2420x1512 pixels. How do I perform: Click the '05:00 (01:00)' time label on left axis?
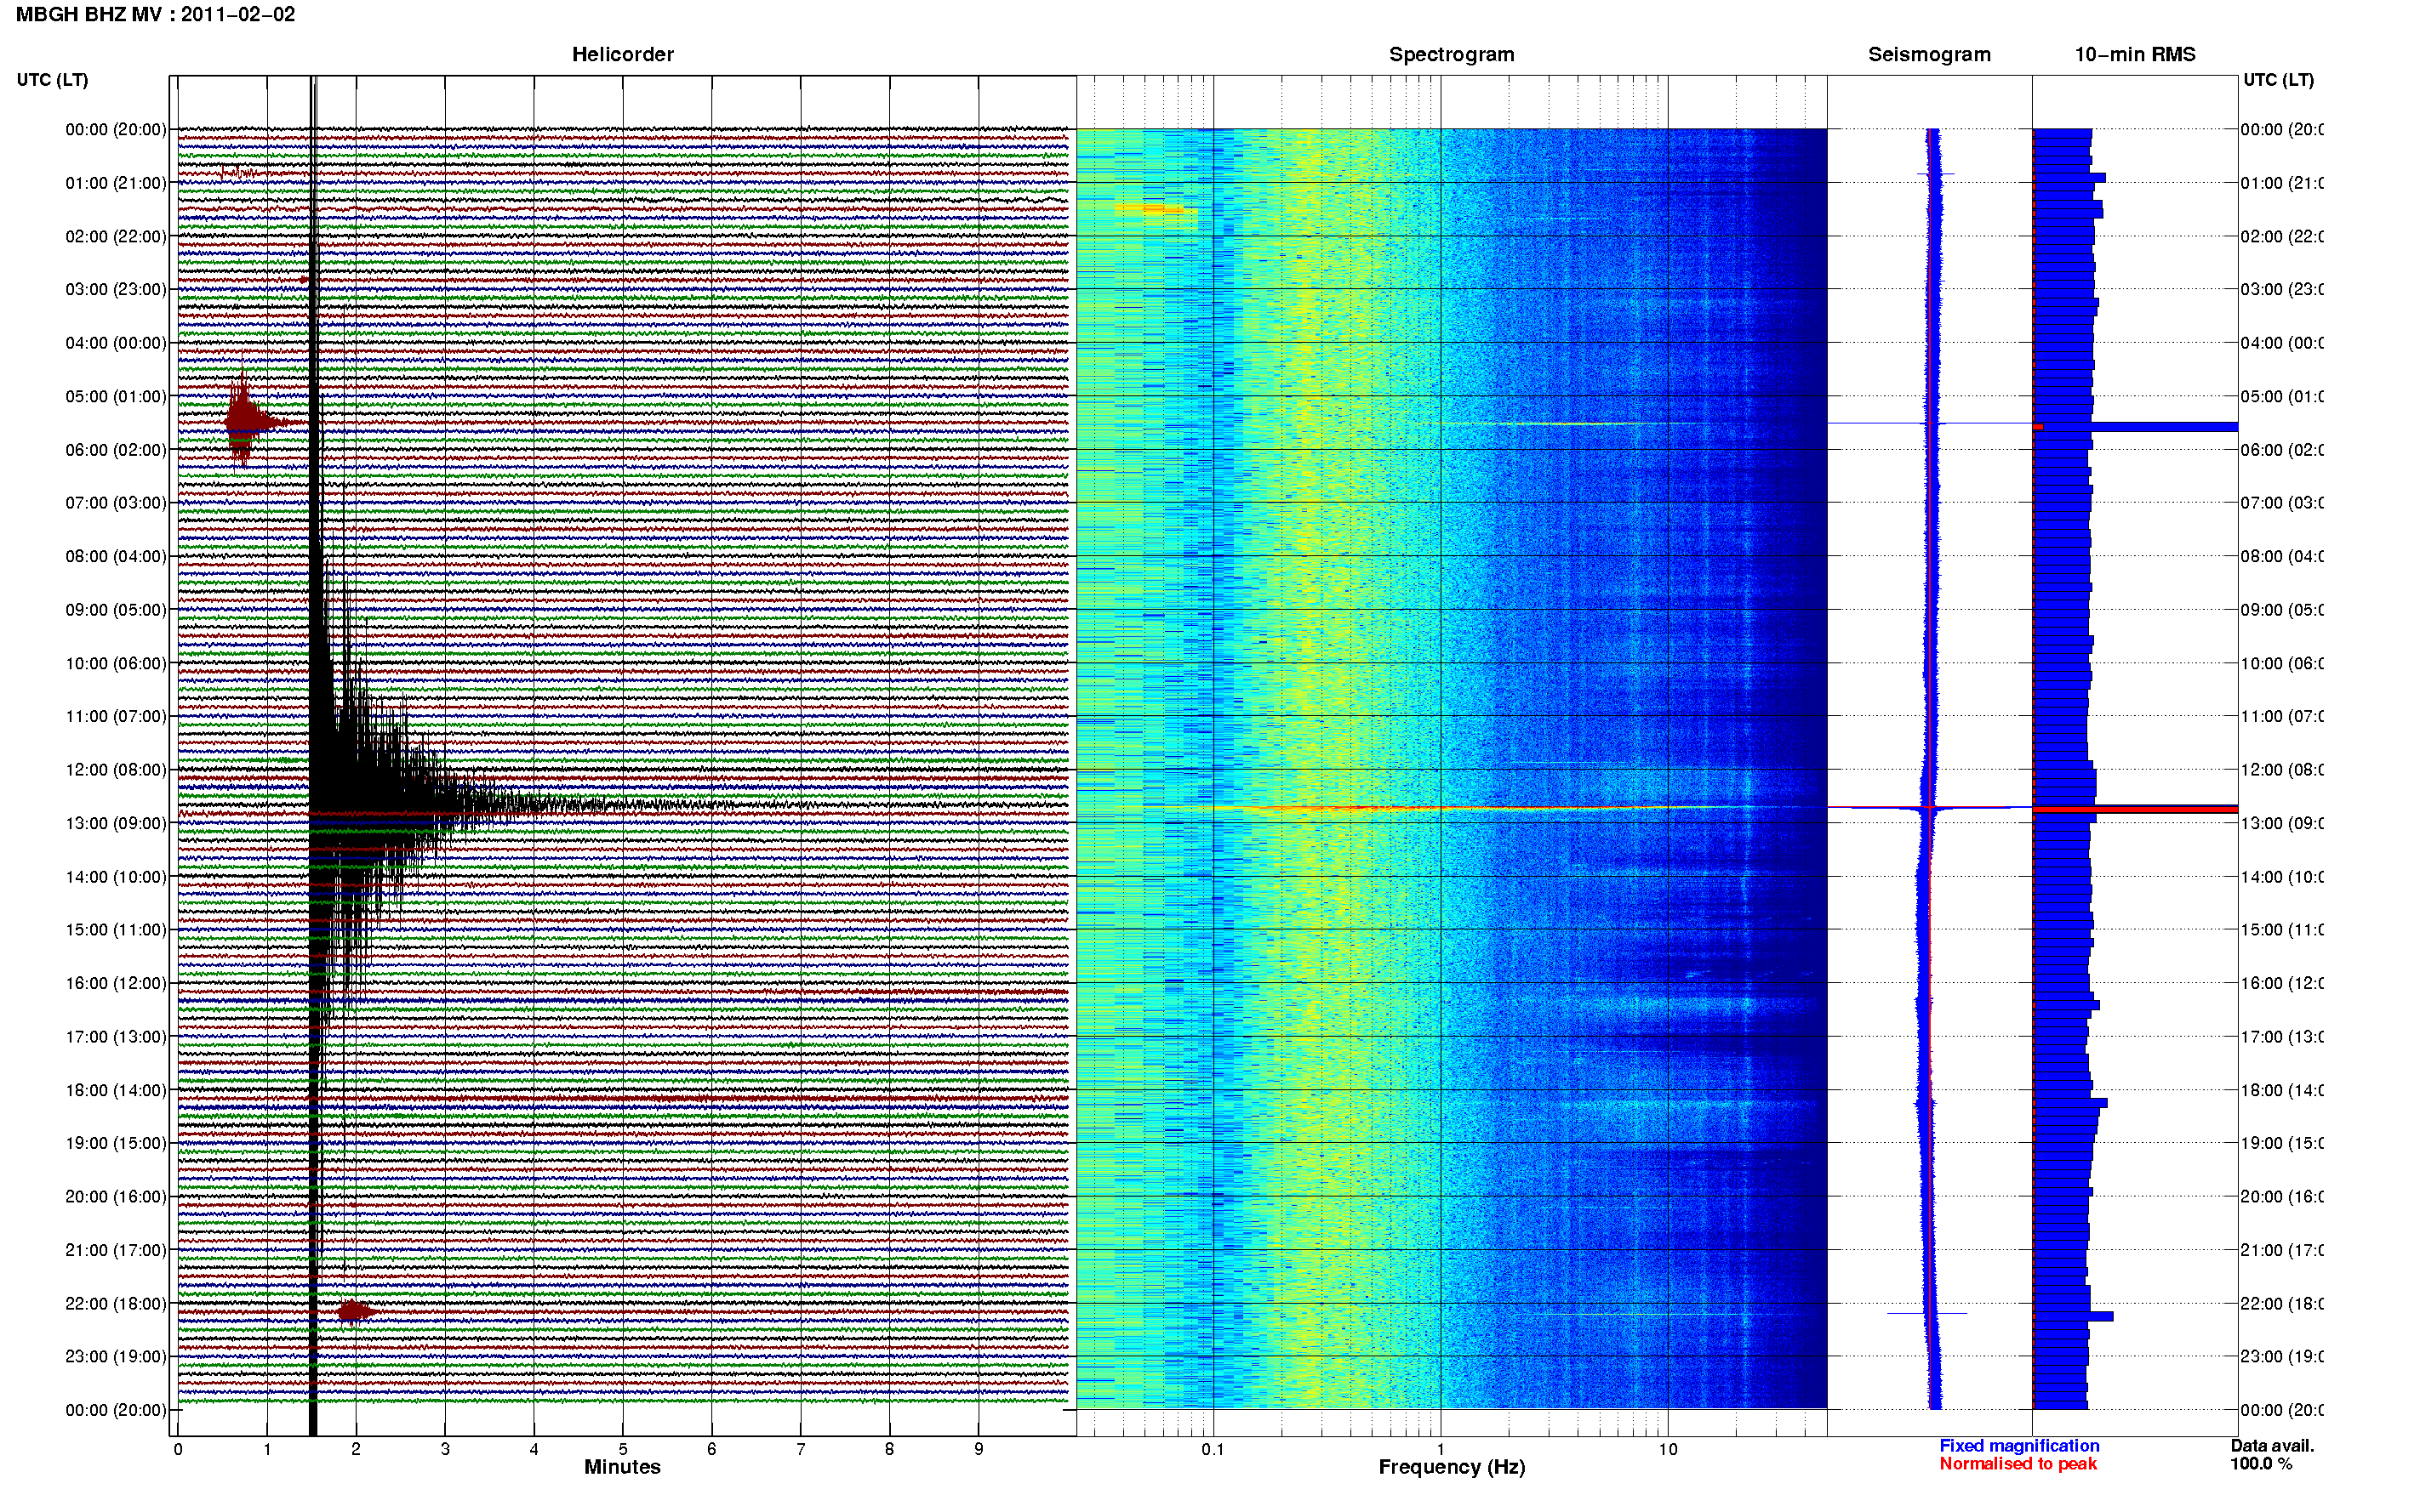(116, 396)
